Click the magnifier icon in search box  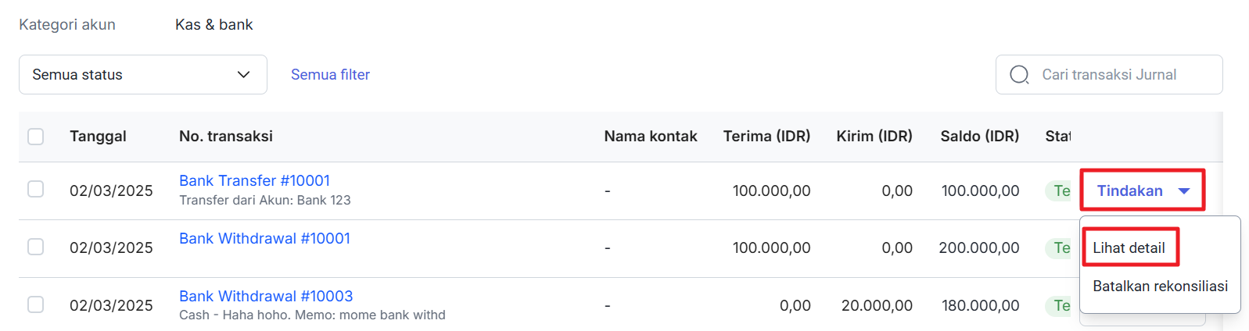tap(1019, 75)
